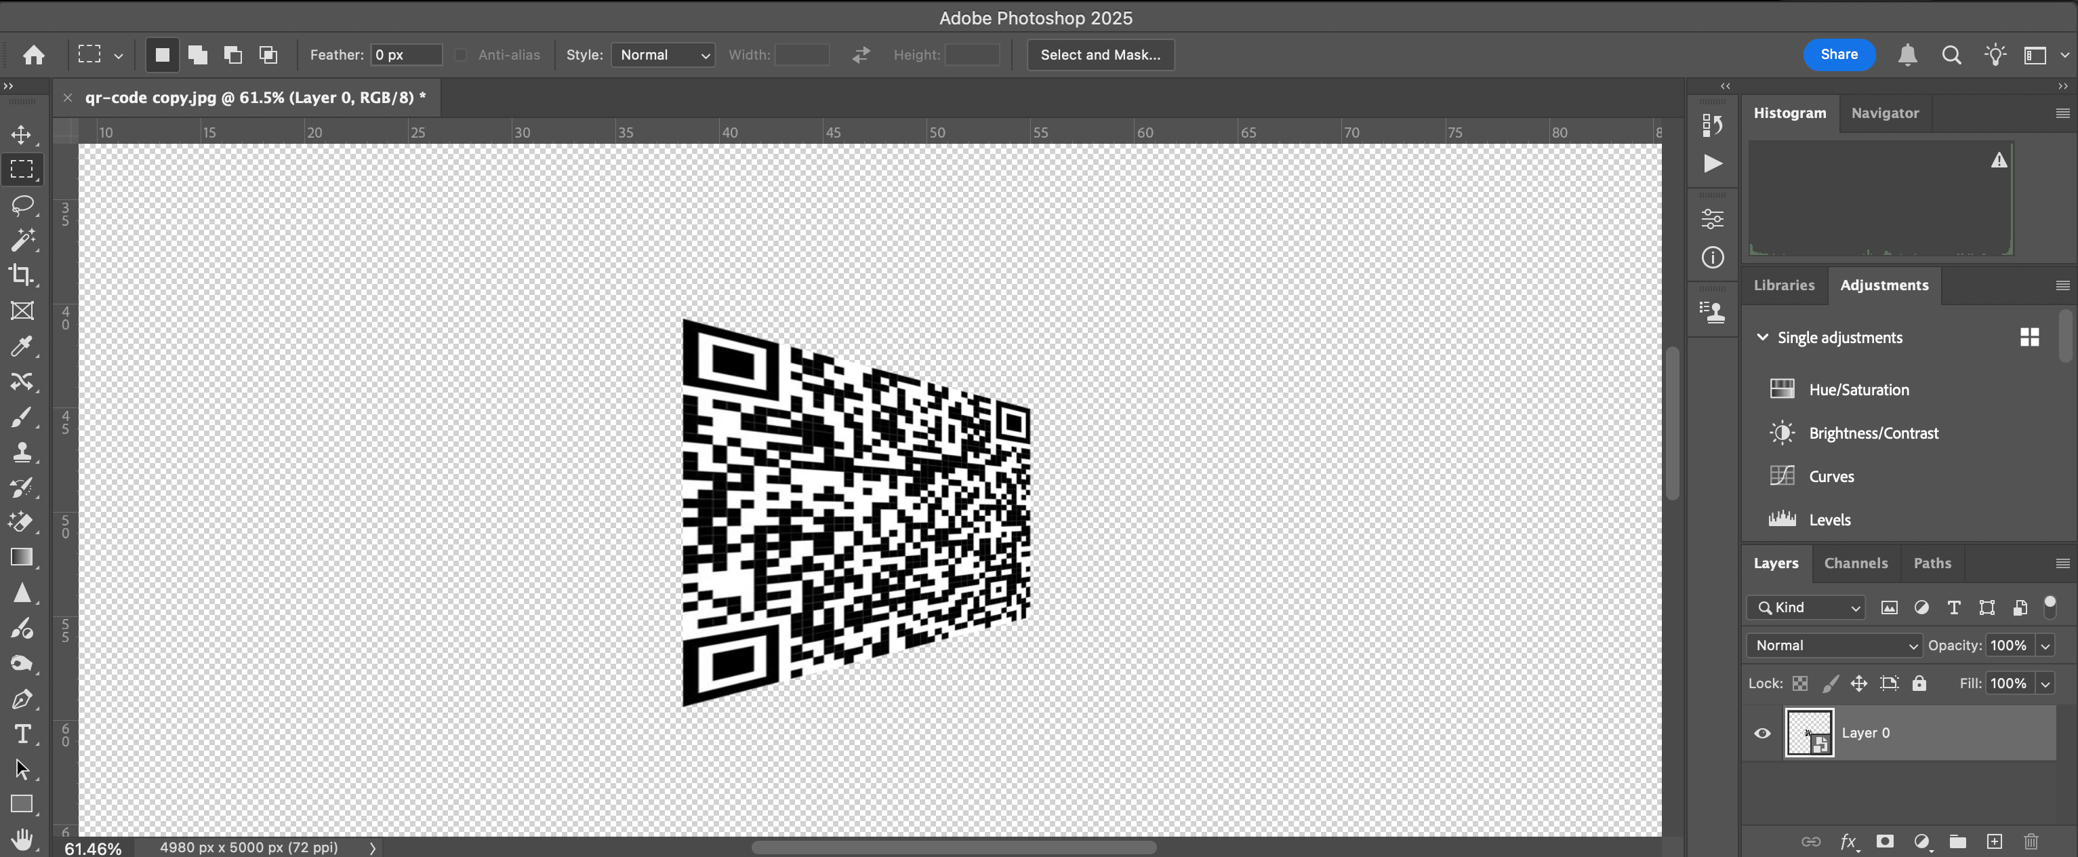Select the Horizontal Type tool
This screenshot has height=857, width=2078.
pos(22,734)
